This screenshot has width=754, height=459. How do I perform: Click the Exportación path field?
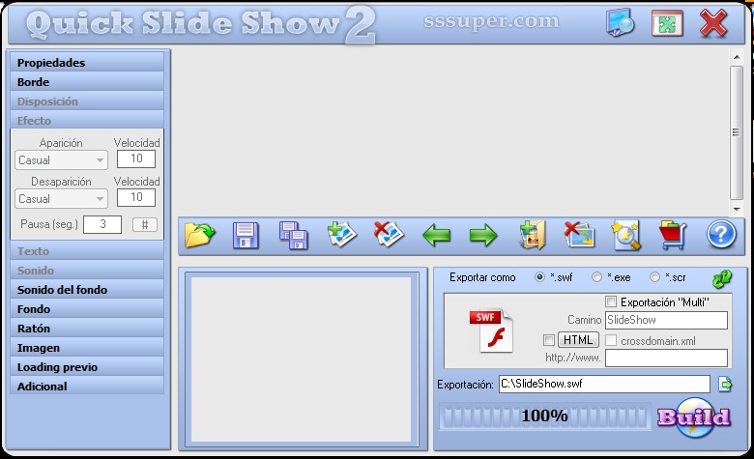pos(604,384)
